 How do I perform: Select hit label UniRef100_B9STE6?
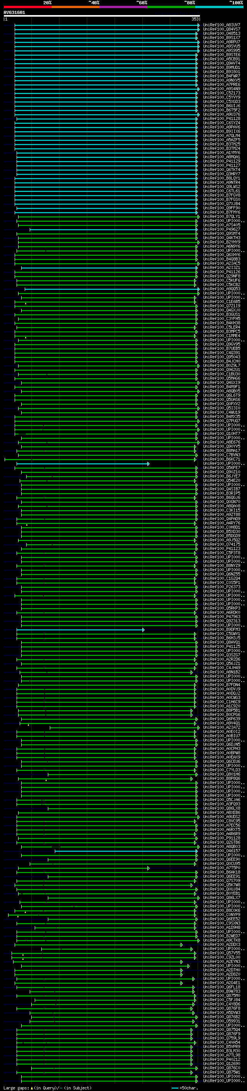tap(222, 55)
